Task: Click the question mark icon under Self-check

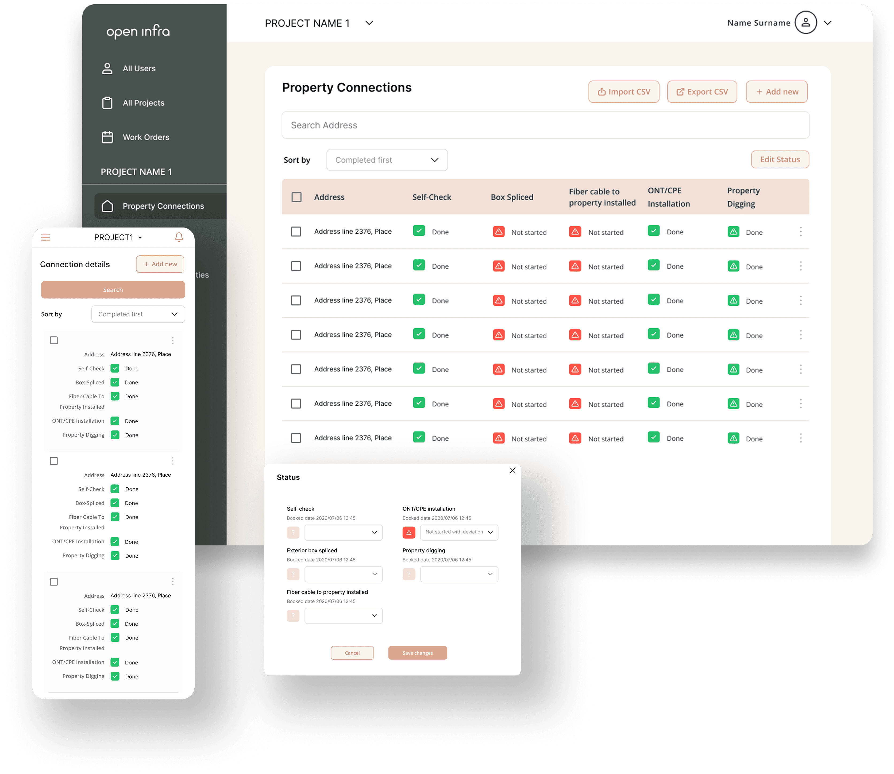Action: click(293, 532)
